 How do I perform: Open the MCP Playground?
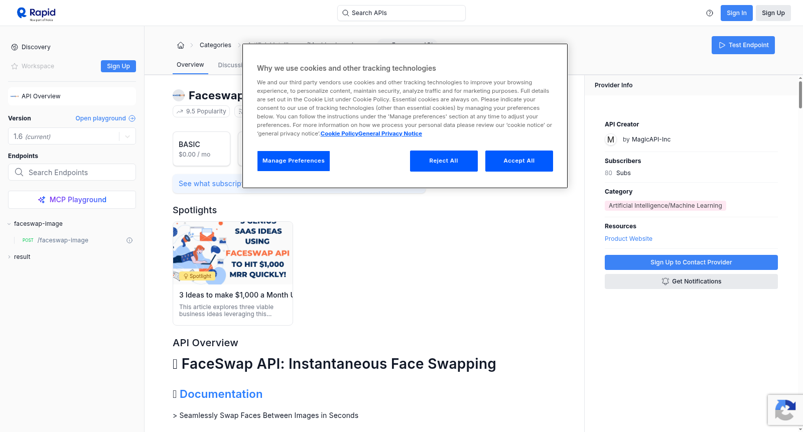72,200
